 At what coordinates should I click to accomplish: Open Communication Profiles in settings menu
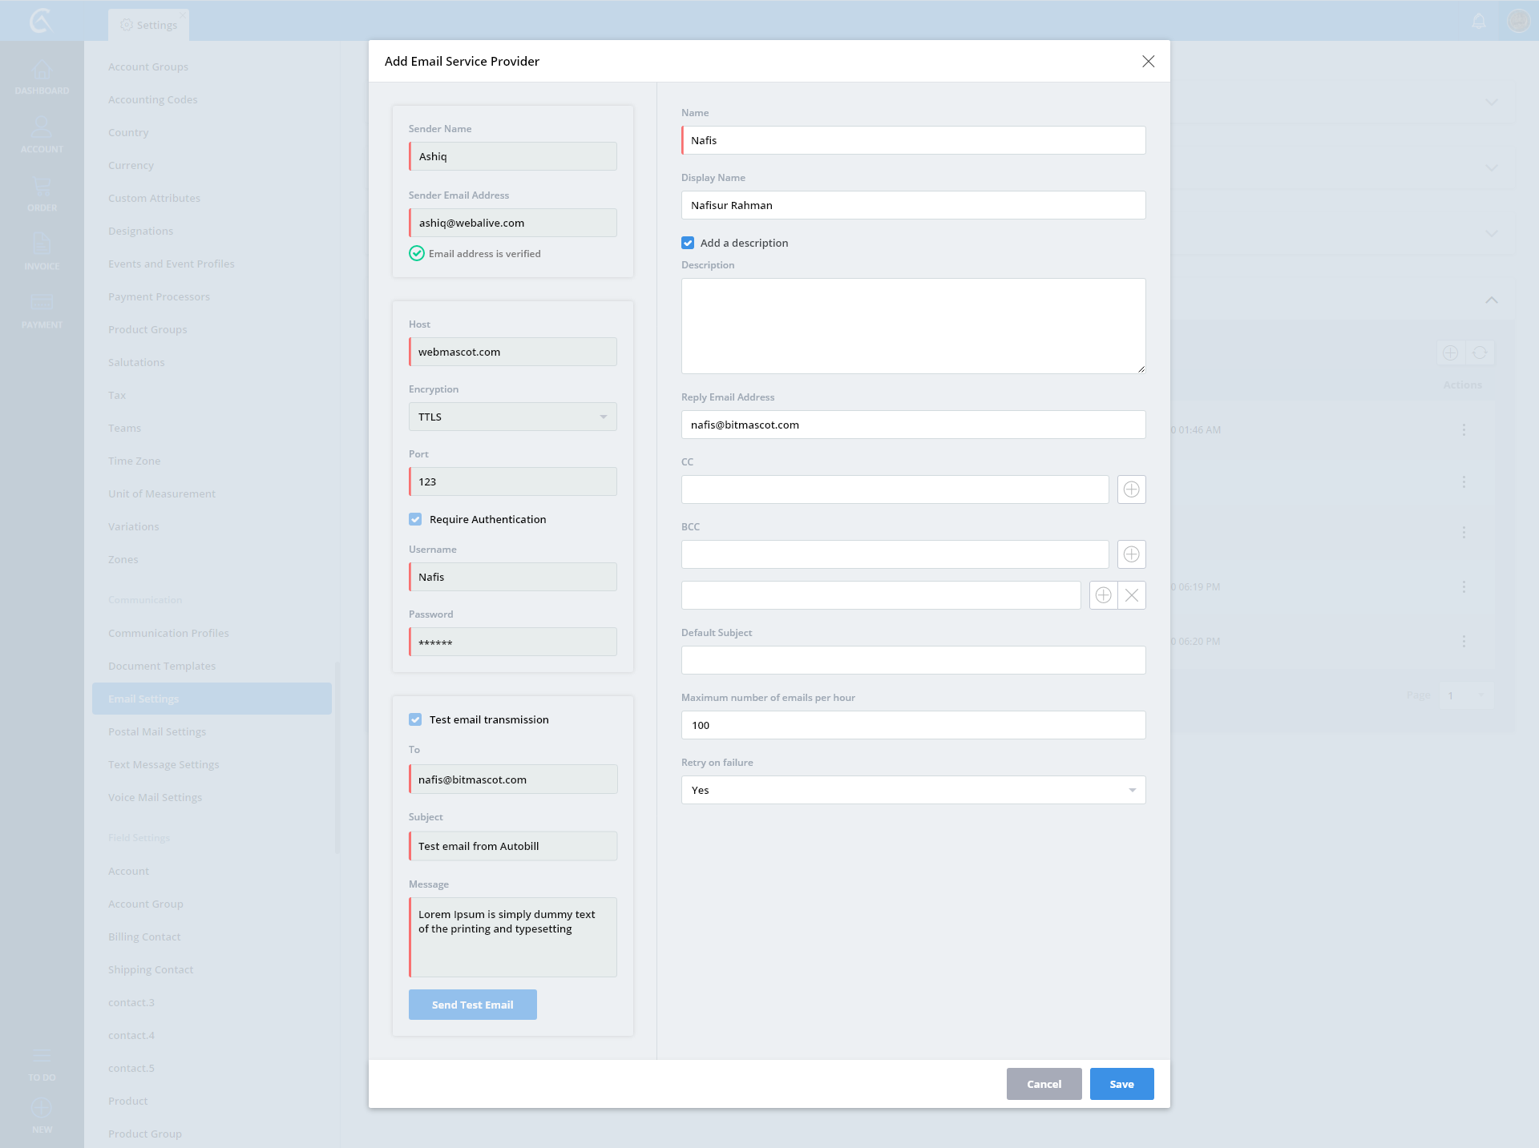168,633
